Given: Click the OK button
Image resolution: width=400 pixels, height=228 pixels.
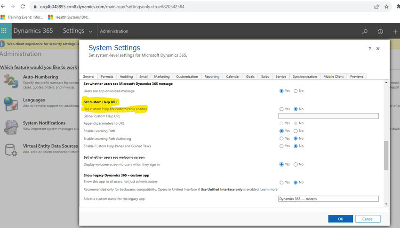Looking at the screenshot, I should [x=341, y=219].
